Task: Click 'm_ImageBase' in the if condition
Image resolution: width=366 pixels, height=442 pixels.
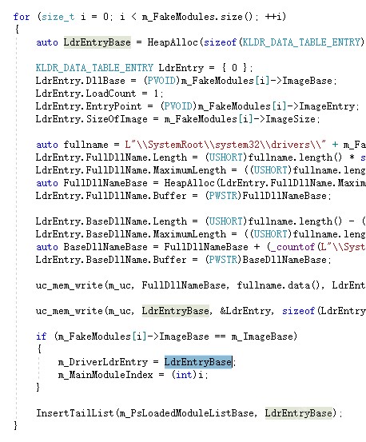Action: (x=263, y=336)
